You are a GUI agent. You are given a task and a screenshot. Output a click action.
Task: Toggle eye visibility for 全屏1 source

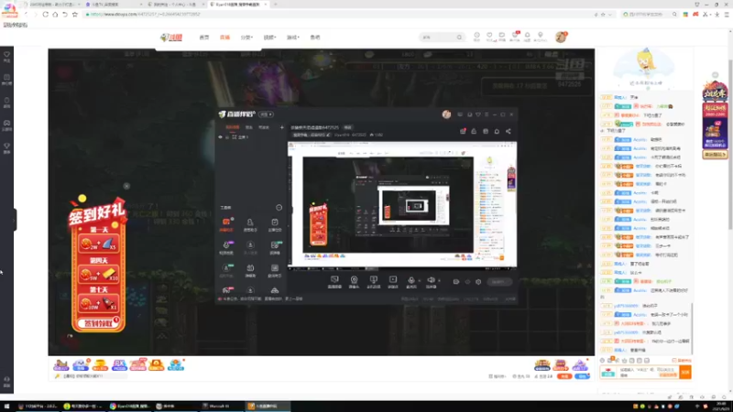pos(221,137)
